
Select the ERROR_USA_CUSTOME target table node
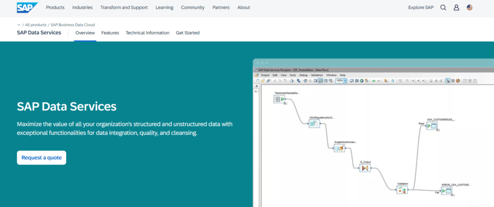446,191
